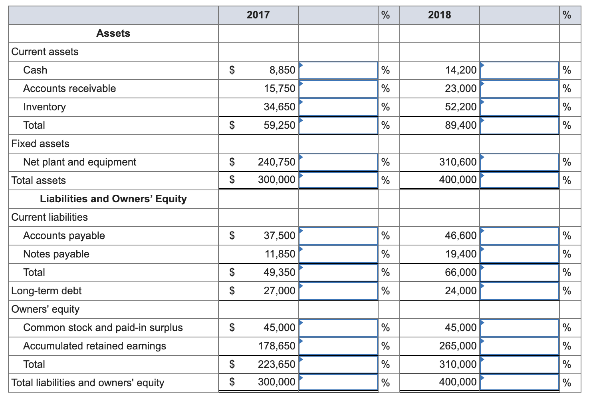Image resolution: width=603 pixels, height=399 pixels.
Task: Click the Accumulated retained earnings row label
Action: pos(95,346)
